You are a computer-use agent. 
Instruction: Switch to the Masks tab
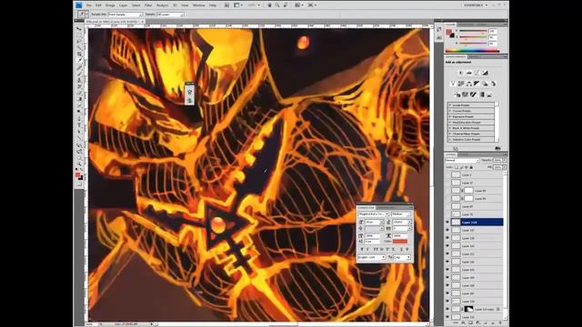click(473, 56)
